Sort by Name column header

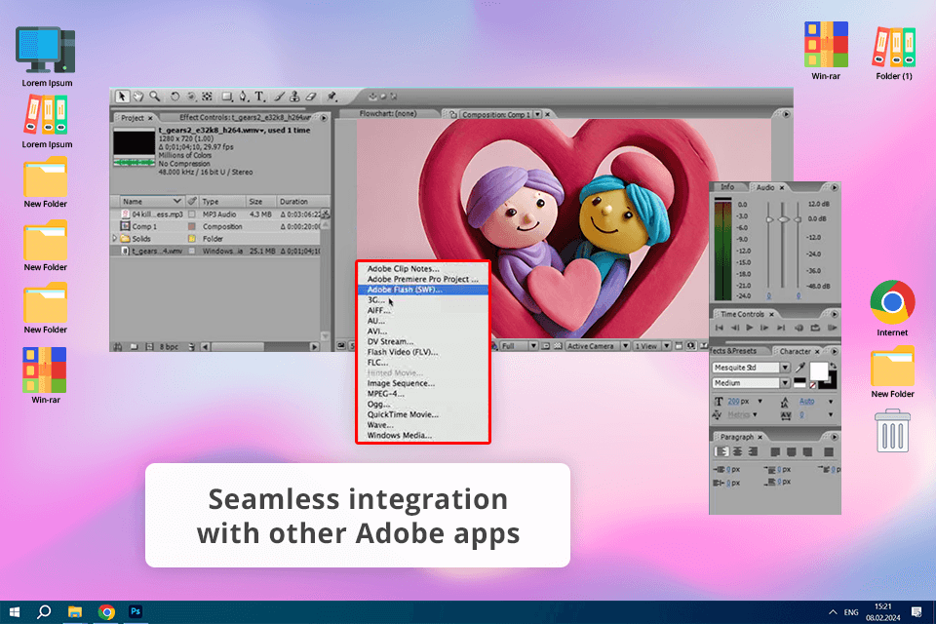coord(151,201)
